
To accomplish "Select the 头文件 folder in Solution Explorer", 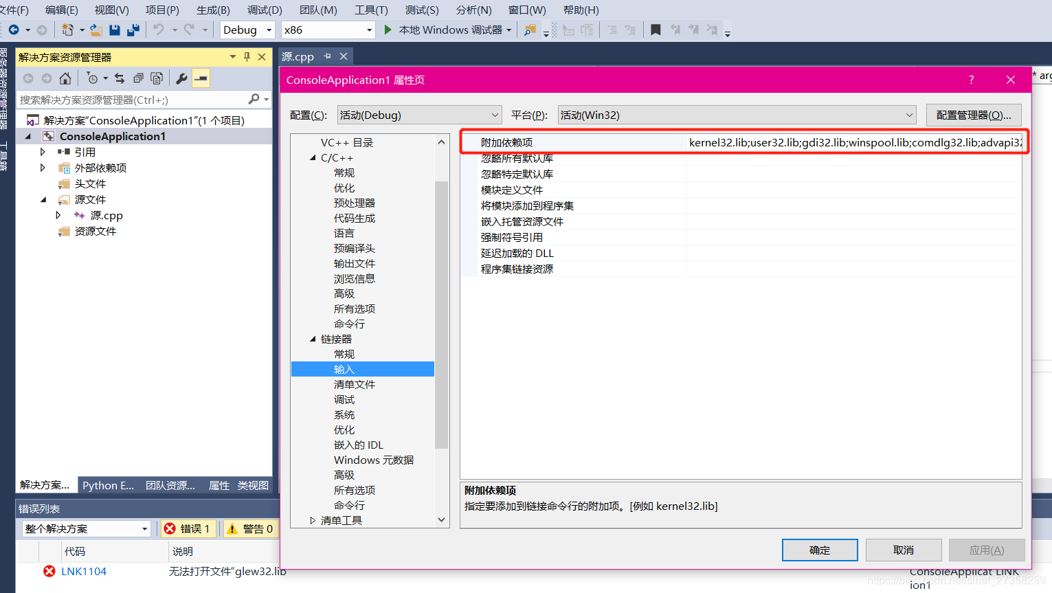I will point(90,183).
